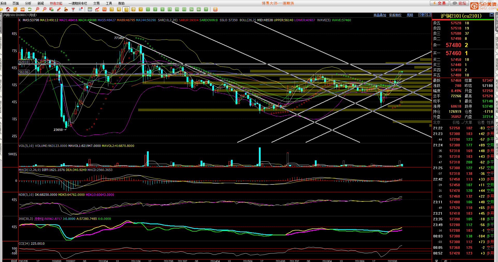
Task: Click the green refresh icon
Action: click(x=30, y=9)
